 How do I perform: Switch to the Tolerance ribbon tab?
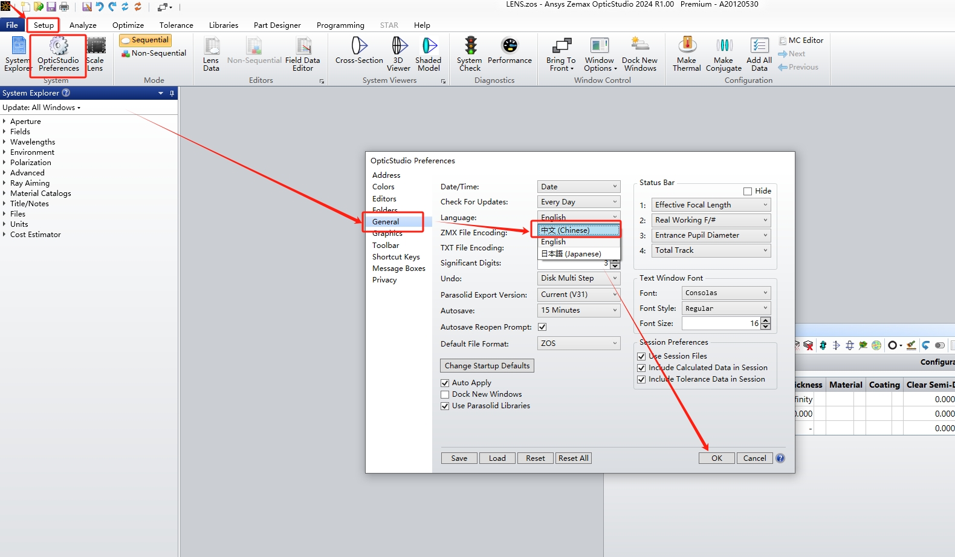coord(176,25)
